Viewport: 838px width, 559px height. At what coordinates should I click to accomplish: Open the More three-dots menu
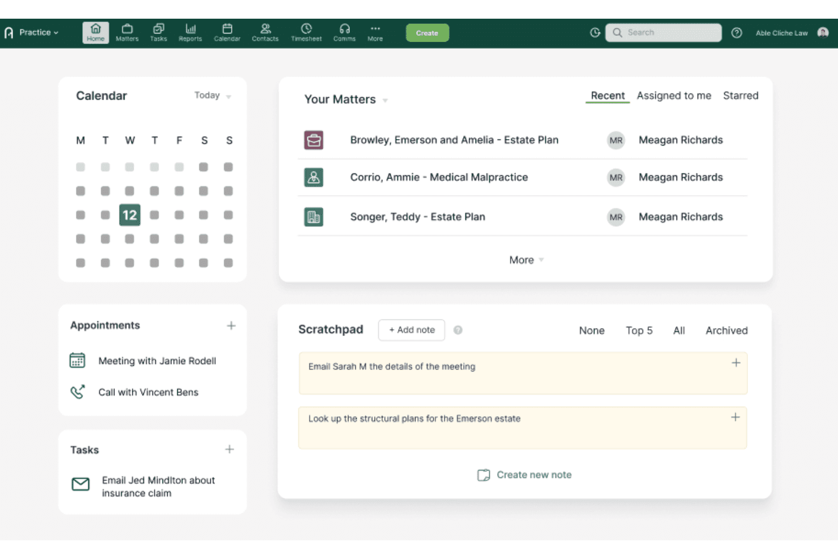pos(375,32)
